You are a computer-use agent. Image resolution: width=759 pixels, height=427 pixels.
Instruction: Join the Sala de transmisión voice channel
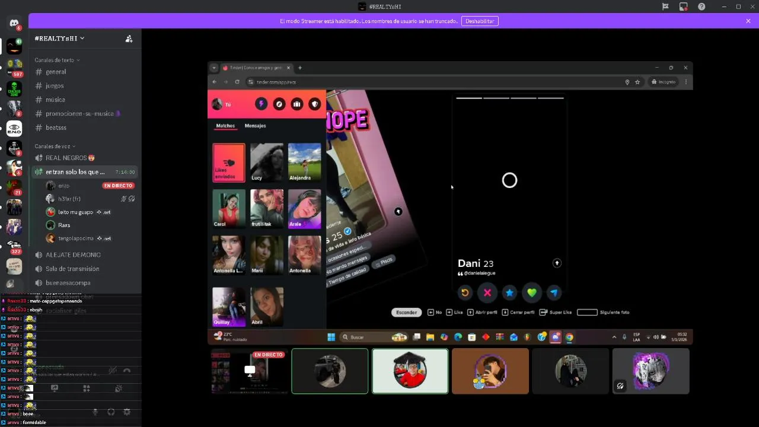(85, 269)
